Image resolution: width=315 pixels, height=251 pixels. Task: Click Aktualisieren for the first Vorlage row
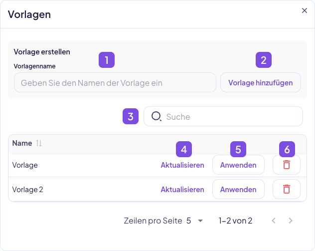[182, 165]
